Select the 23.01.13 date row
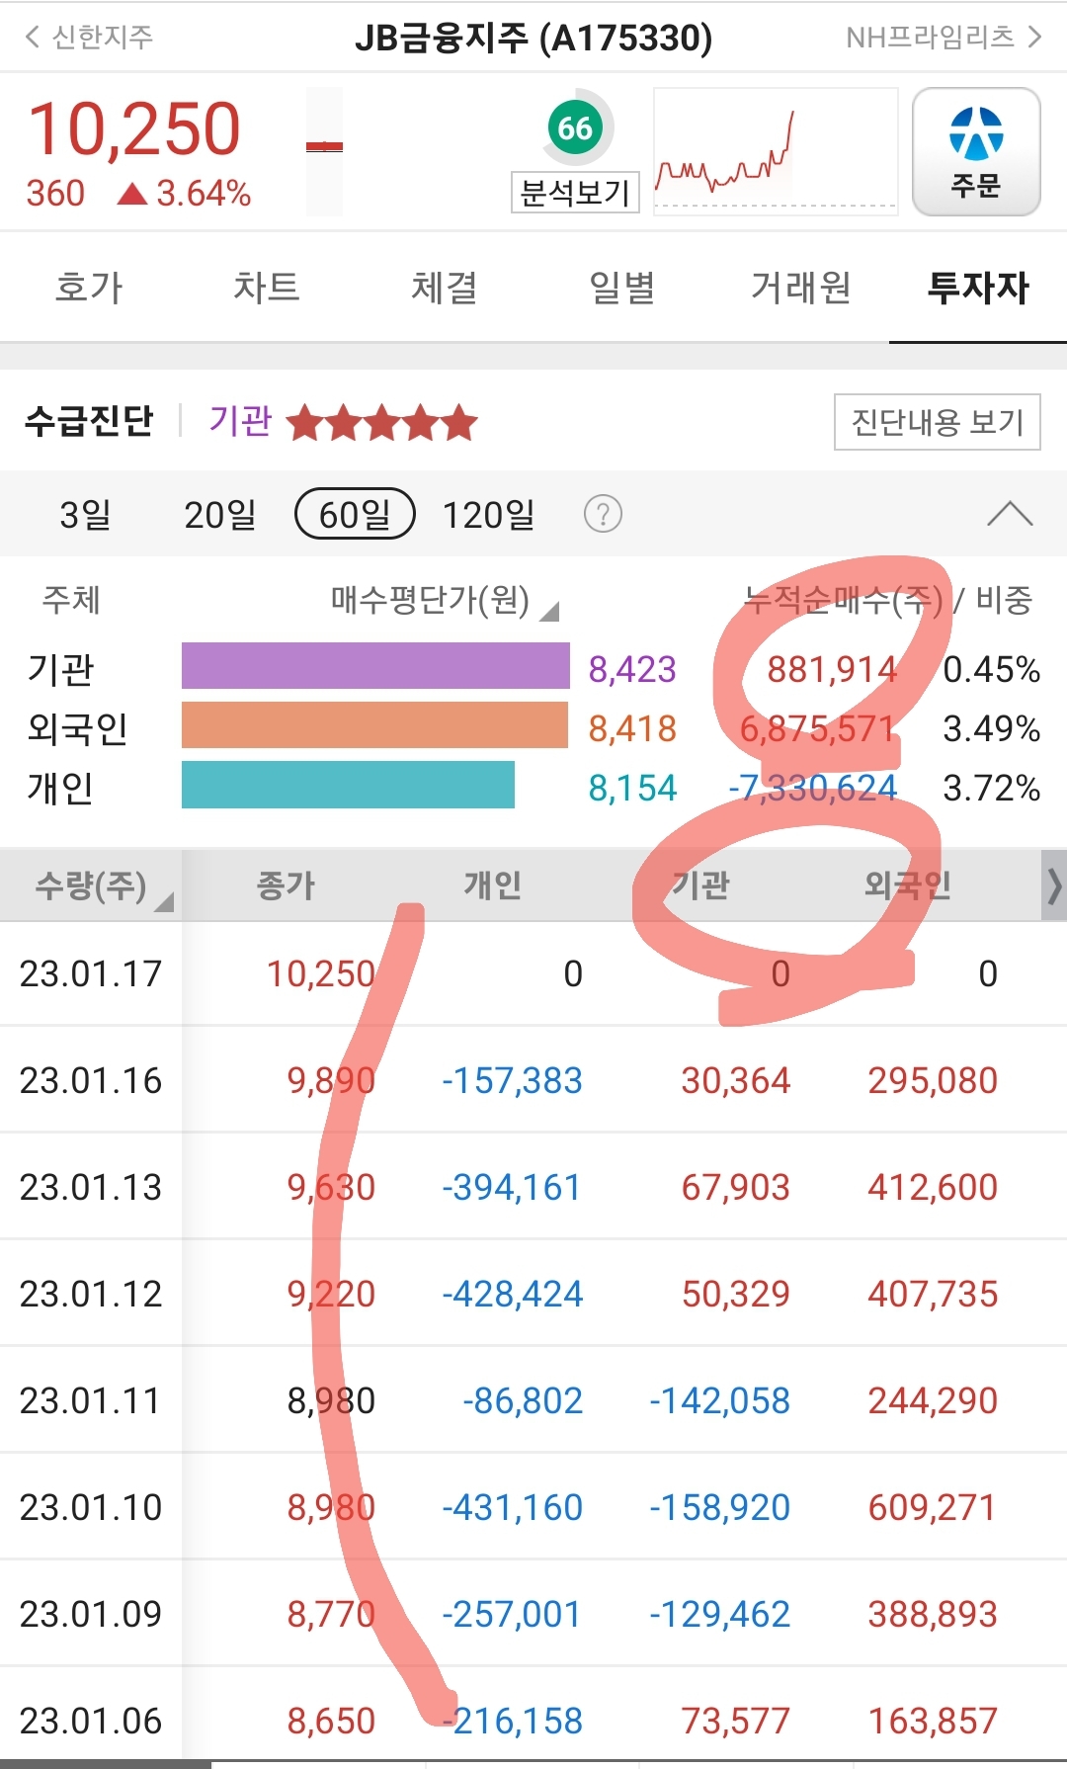This screenshot has height=1769, width=1067. (x=533, y=1187)
